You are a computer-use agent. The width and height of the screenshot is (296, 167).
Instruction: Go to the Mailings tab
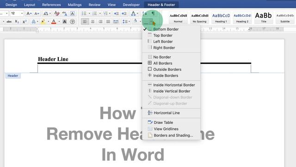pos(74,5)
